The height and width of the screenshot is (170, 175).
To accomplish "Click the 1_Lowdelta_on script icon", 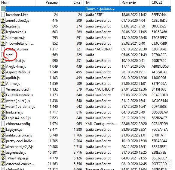I will point(3,43).
